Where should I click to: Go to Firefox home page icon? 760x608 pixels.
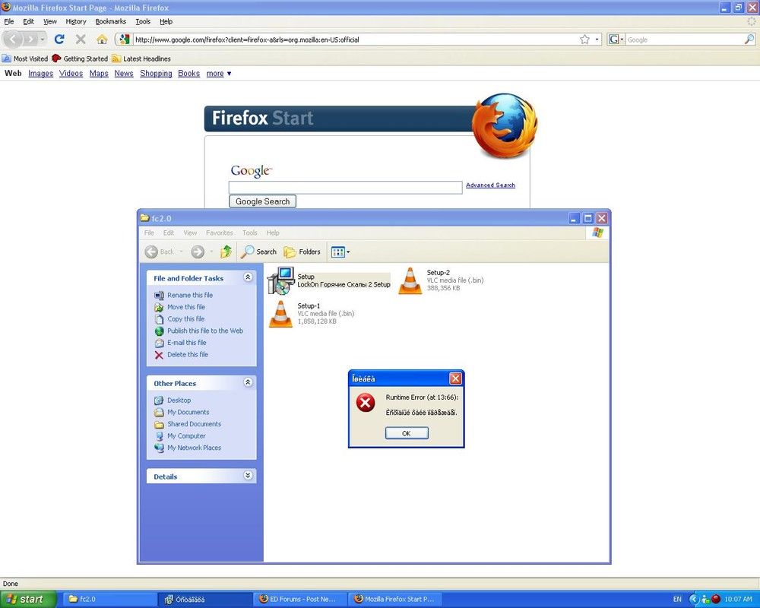coord(102,40)
